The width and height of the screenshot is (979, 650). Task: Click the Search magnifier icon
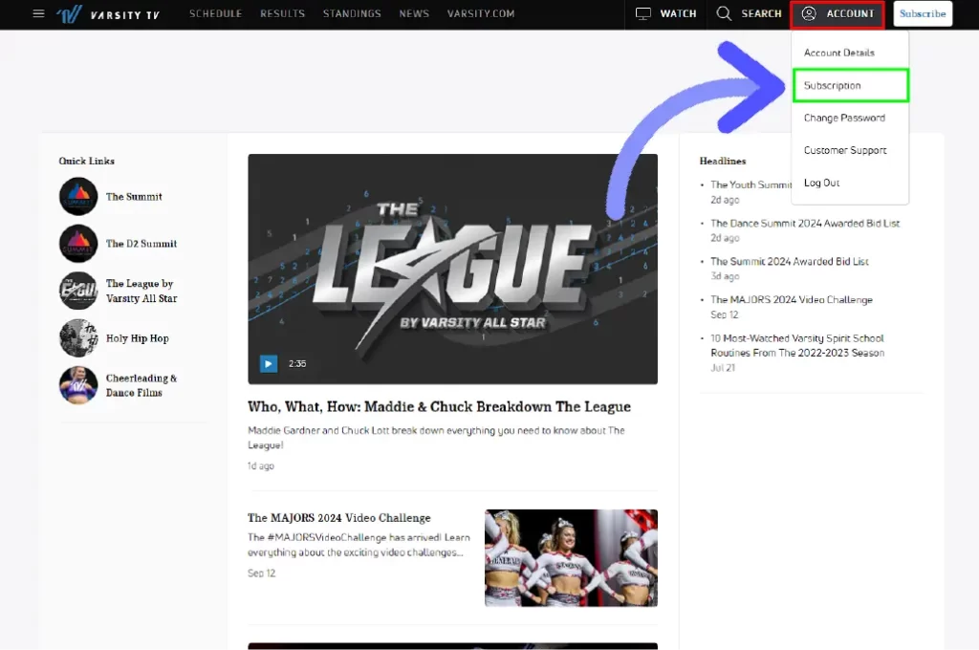(x=724, y=13)
